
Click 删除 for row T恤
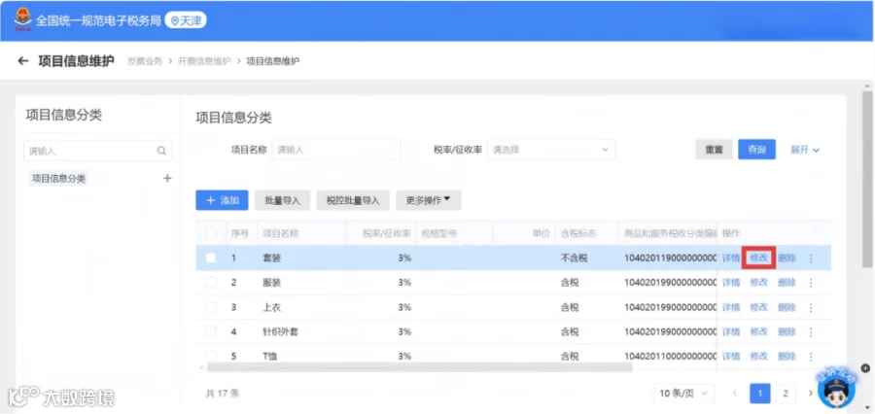pyautogui.click(x=787, y=356)
